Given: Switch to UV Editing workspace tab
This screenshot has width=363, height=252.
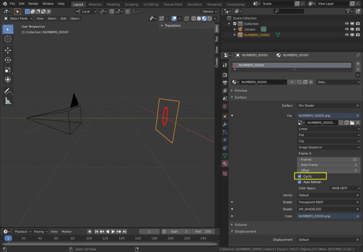Looking at the screenshot, I should tap(151, 5).
